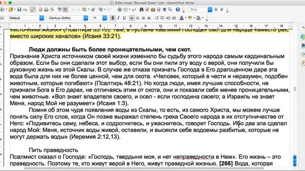305x171 pixels.
Task: Run Spelling and Grammar check
Action: pos(60,9)
